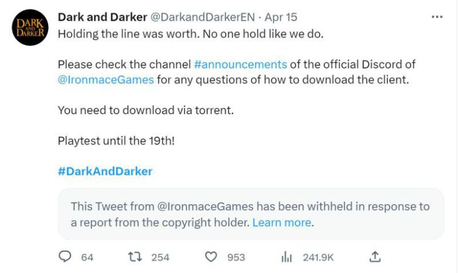This screenshot has width=458, height=273.
Task: Click the 241.9K views count
Action: [x=318, y=257]
